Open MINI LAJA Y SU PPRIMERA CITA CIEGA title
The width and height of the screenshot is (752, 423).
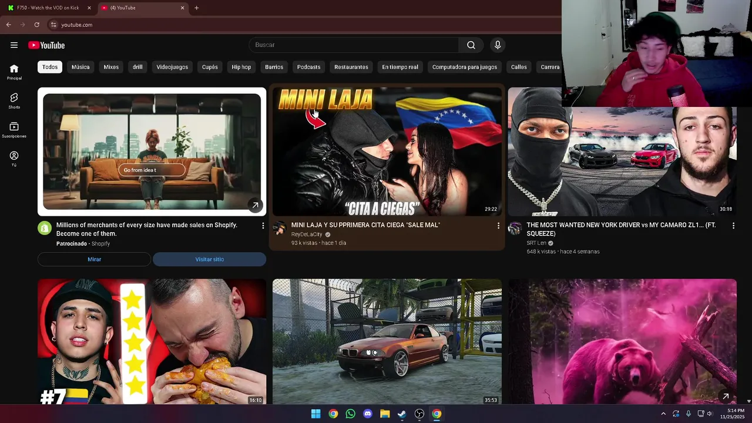click(x=365, y=225)
